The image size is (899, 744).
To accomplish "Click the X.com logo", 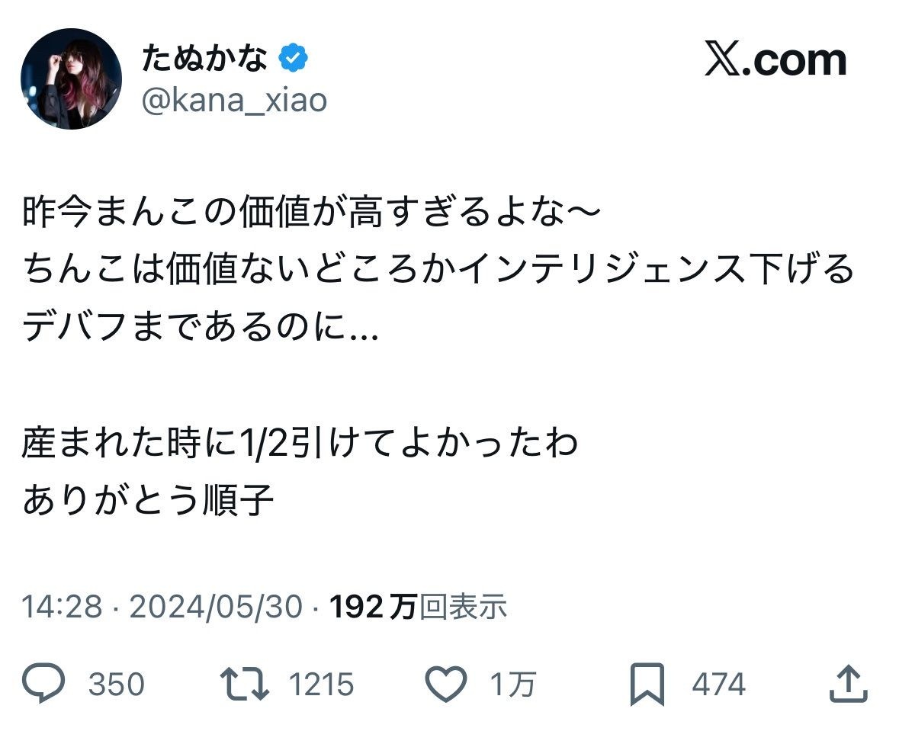I will click(775, 60).
